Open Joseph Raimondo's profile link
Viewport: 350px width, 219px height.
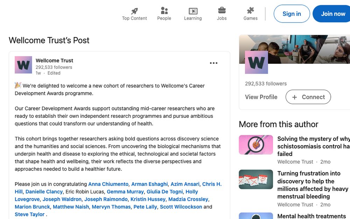point(106,199)
